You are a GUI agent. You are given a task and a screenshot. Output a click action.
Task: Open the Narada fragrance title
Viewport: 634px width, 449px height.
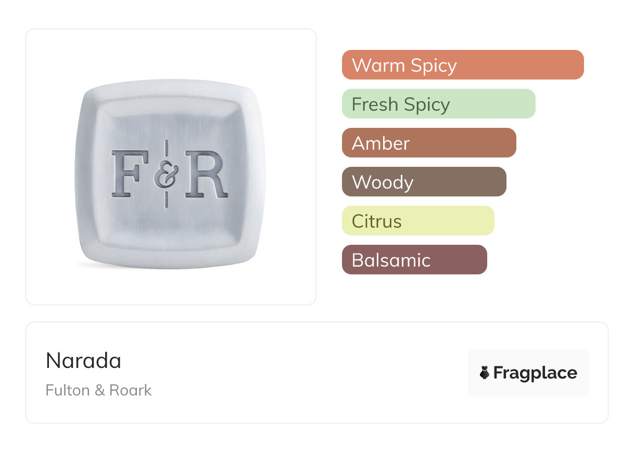pyautogui.click(x=83, y=361)
